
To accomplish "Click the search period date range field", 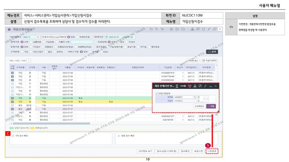I will pyautogui.click(x=120, y=37).
